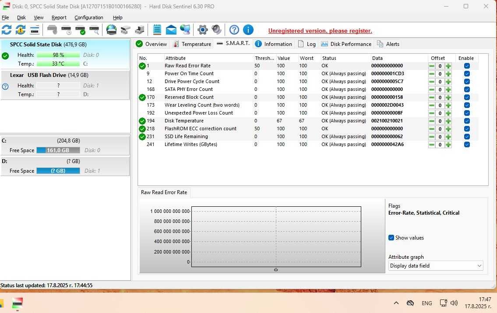Click the disk over two boxes icon
497x313 pixels.
tap(126, 30)
